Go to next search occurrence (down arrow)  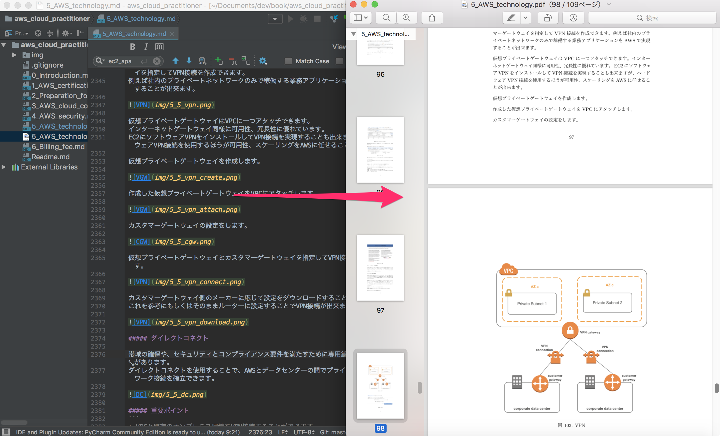click(x=189, y=61)
